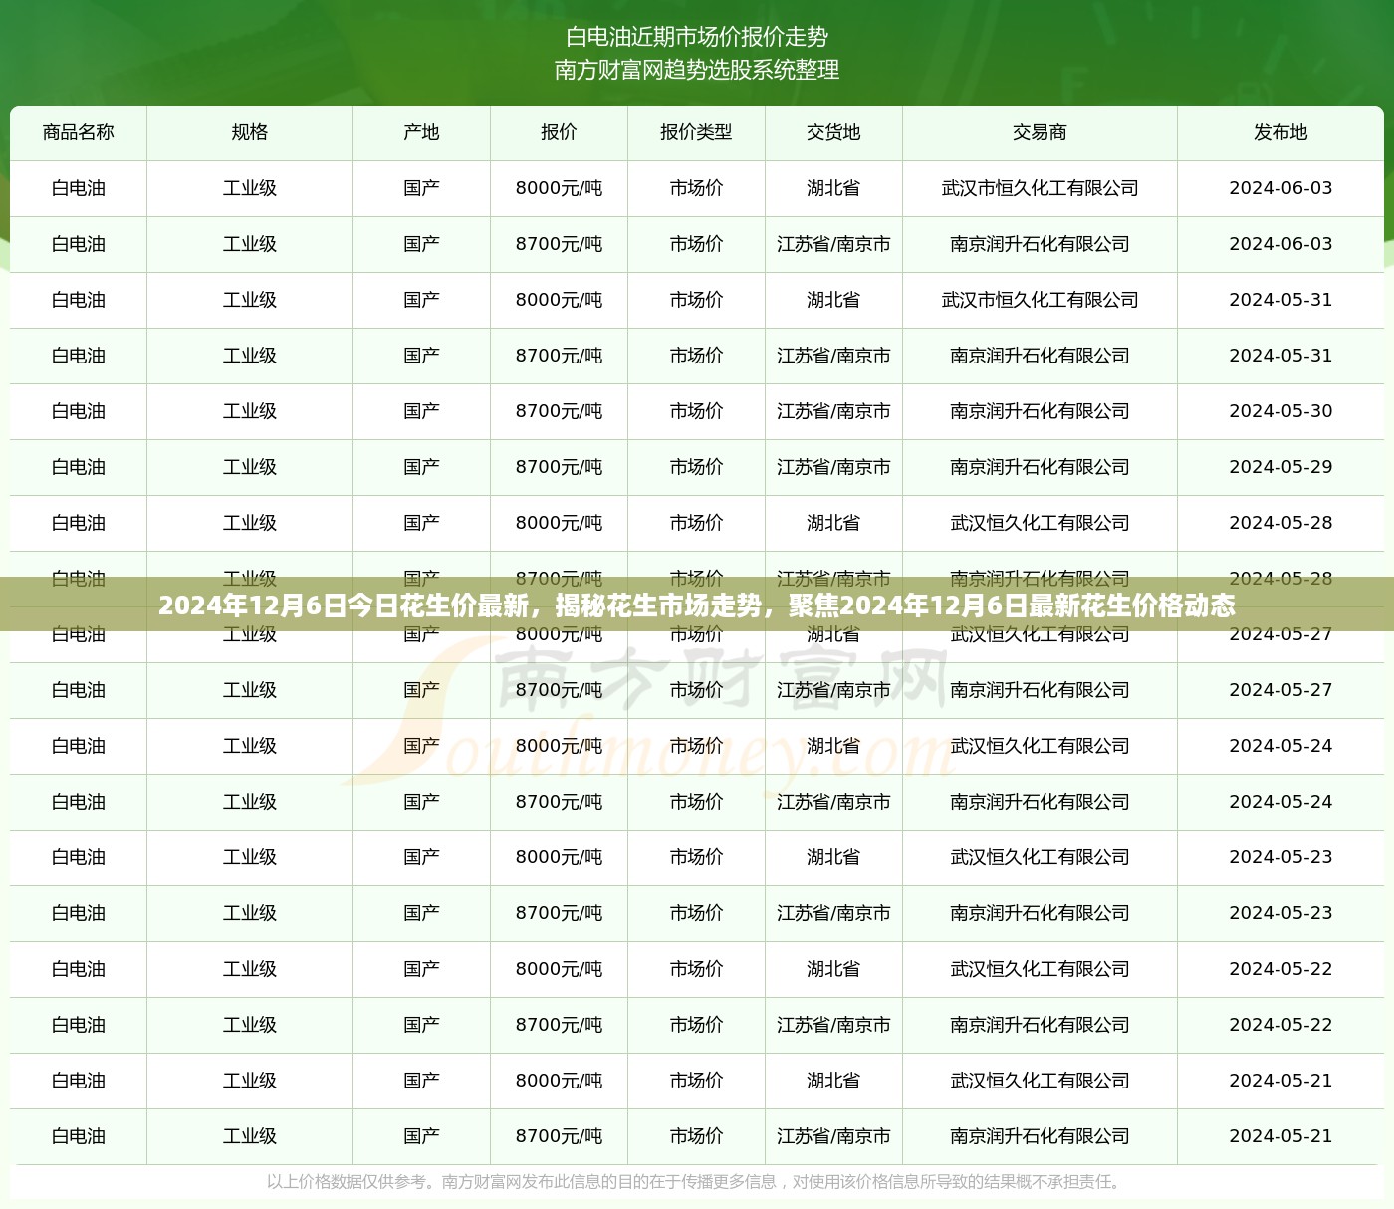Click 8000元/吨 in the 2024-05-21 row
The height and width of the screenshot is (1209, 1394).
(x=559, y=1081)
